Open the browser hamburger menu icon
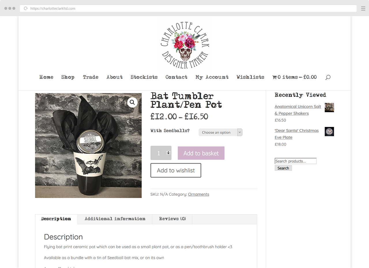Image resolution: width=369 pixels, height=268 pixels. [363, 9]
